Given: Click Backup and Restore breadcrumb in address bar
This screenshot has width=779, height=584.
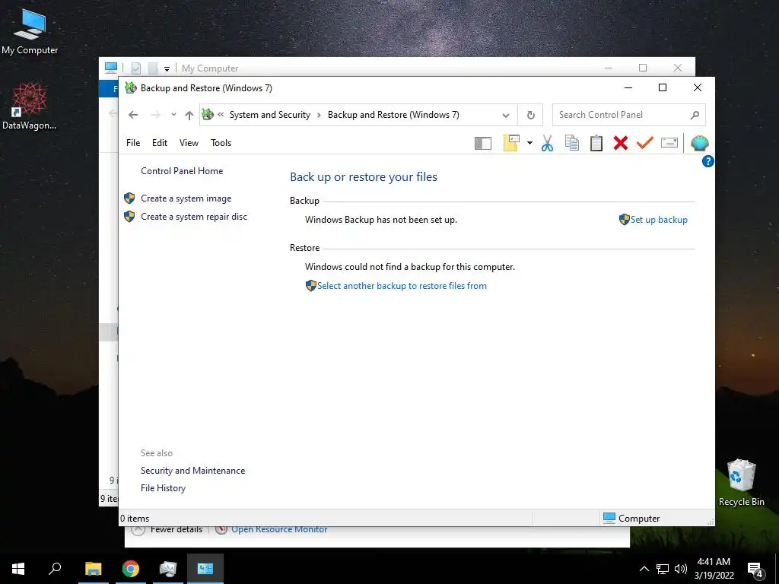Looking at the screenshot, I should (393, 115).
